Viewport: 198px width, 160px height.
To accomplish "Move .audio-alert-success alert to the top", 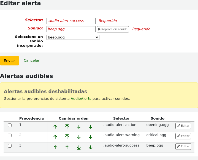I will pyautogui.click(x=67, y=147).
